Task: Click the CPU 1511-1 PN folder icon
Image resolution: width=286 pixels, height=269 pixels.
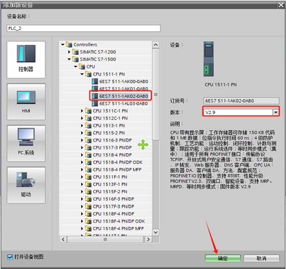Action: tap(88, 74)
